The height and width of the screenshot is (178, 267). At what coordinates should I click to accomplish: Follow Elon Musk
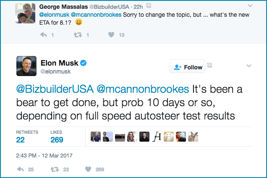click(x=188, y=67)
